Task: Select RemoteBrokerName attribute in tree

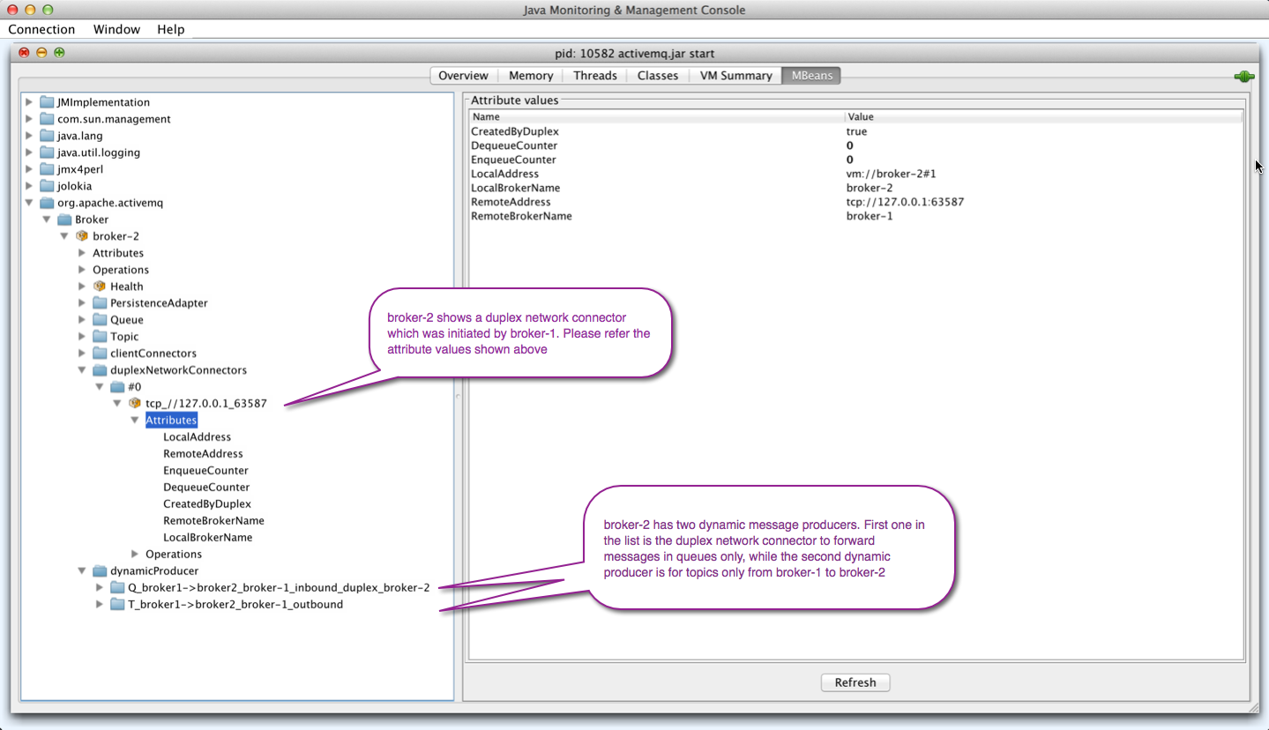Action: [x=213, y=521]
